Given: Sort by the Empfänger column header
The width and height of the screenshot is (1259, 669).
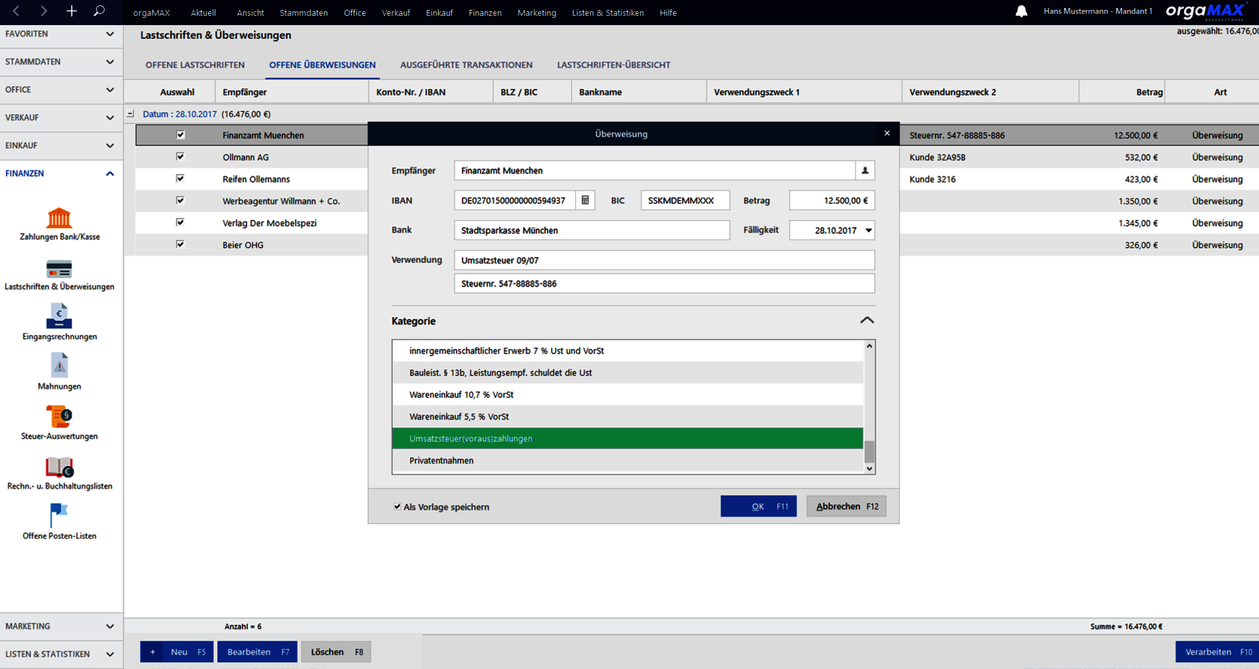Looking at the screenshot, I should (292, 92).
